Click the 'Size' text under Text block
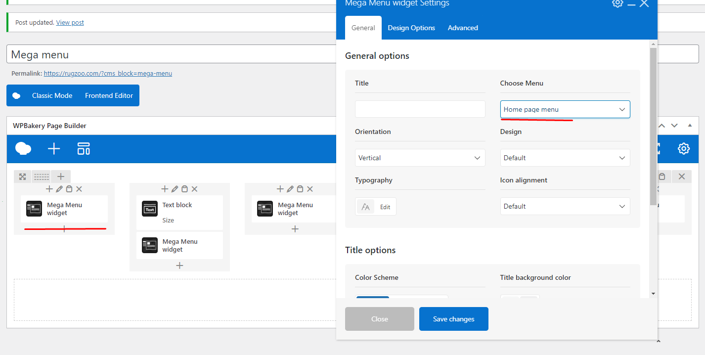The height and width of the screenshot is (355, 705). tap(168, 220)
